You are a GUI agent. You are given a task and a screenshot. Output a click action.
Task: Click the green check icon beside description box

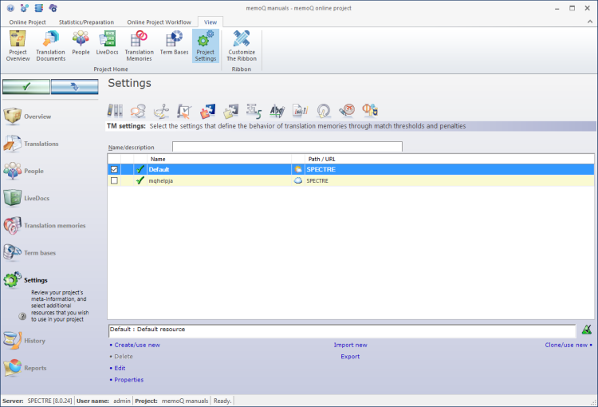(587, 330)
